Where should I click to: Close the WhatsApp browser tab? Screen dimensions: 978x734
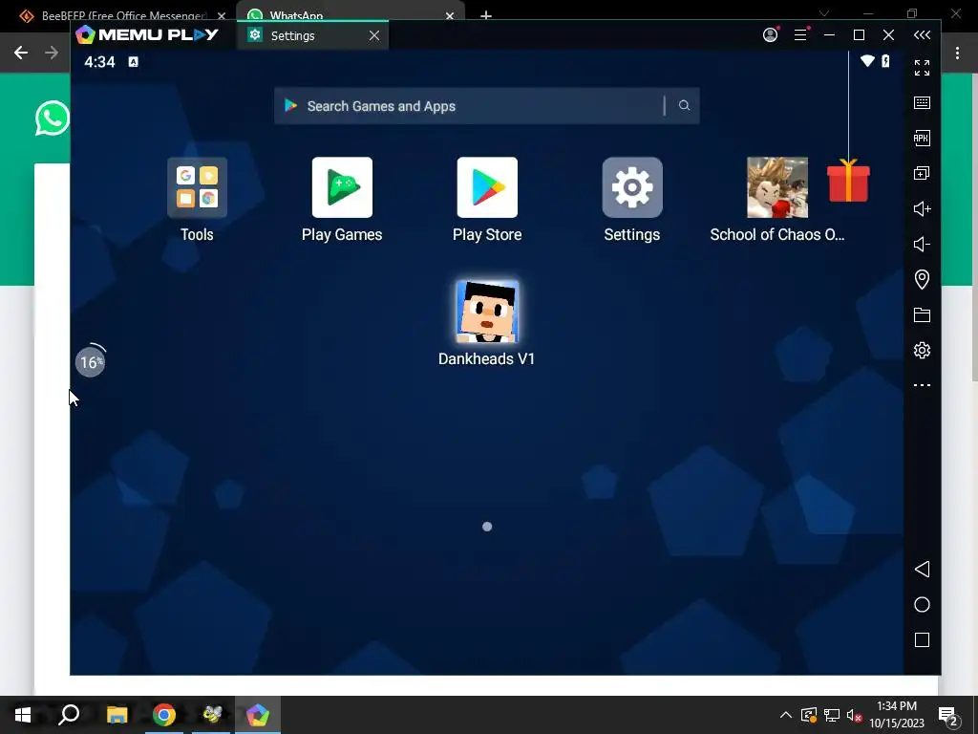point(450,15)
